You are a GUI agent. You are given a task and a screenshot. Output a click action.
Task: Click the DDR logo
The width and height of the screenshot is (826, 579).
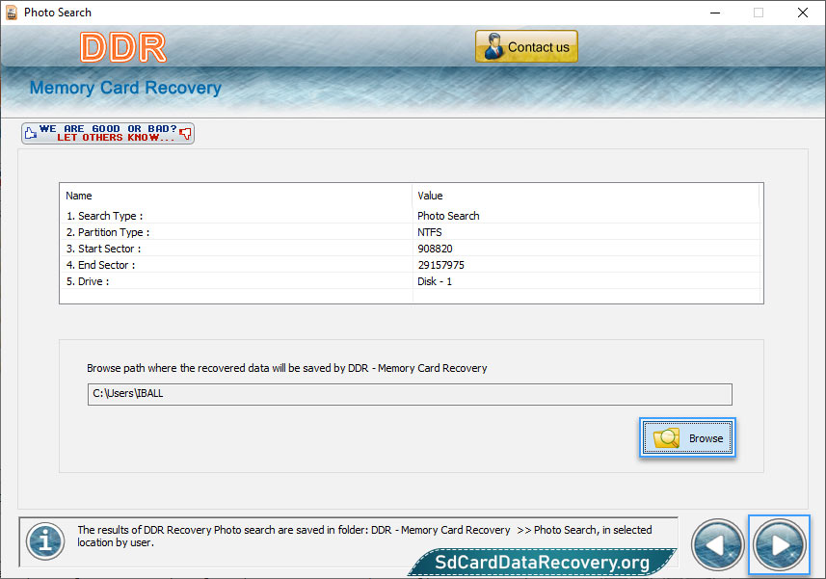click(x=123, y=47)
